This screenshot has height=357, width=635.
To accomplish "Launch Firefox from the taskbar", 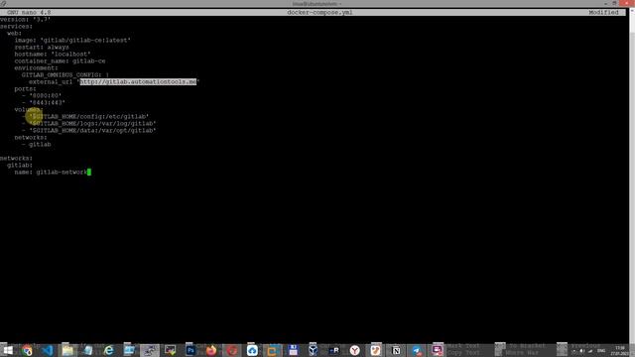I will (x=211, y=350).
